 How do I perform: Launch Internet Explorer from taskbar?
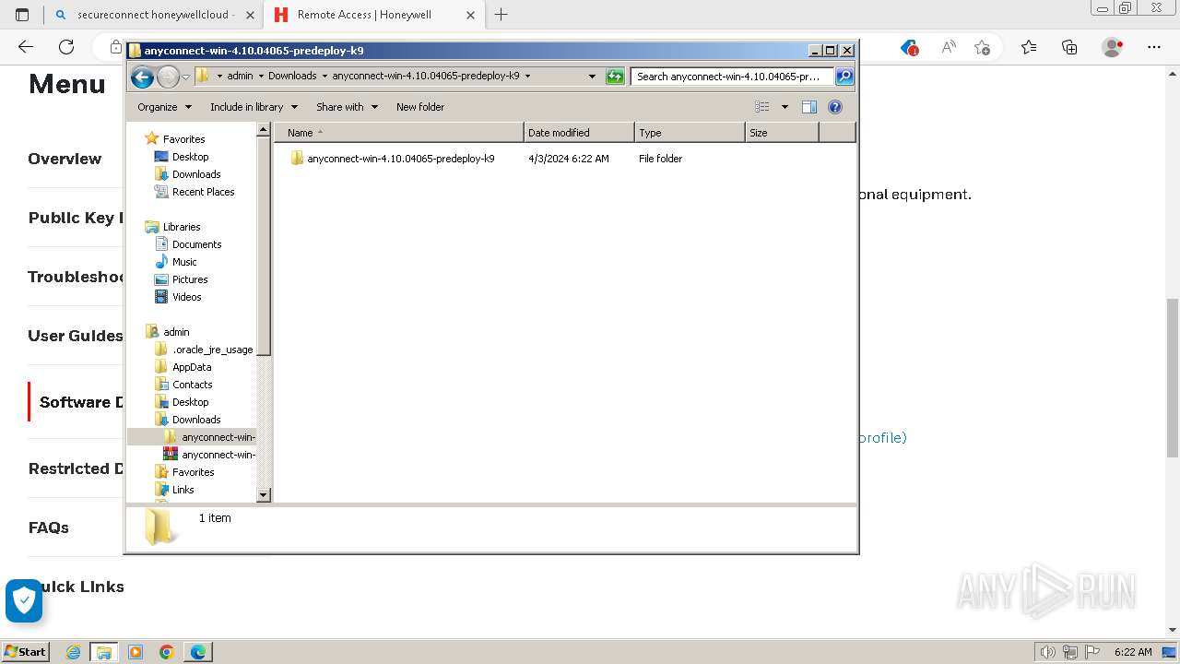(x=73, y=652)
